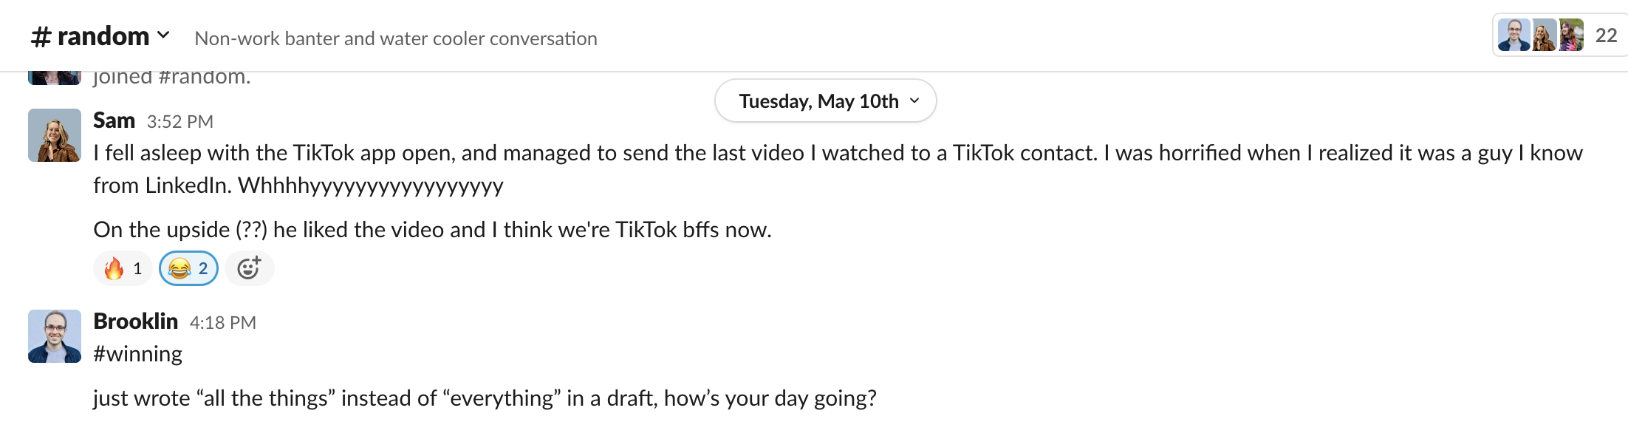Open Sam's profile from the name
The width and height of the screenshot is (1628, 436).
[x=114, y=120]
